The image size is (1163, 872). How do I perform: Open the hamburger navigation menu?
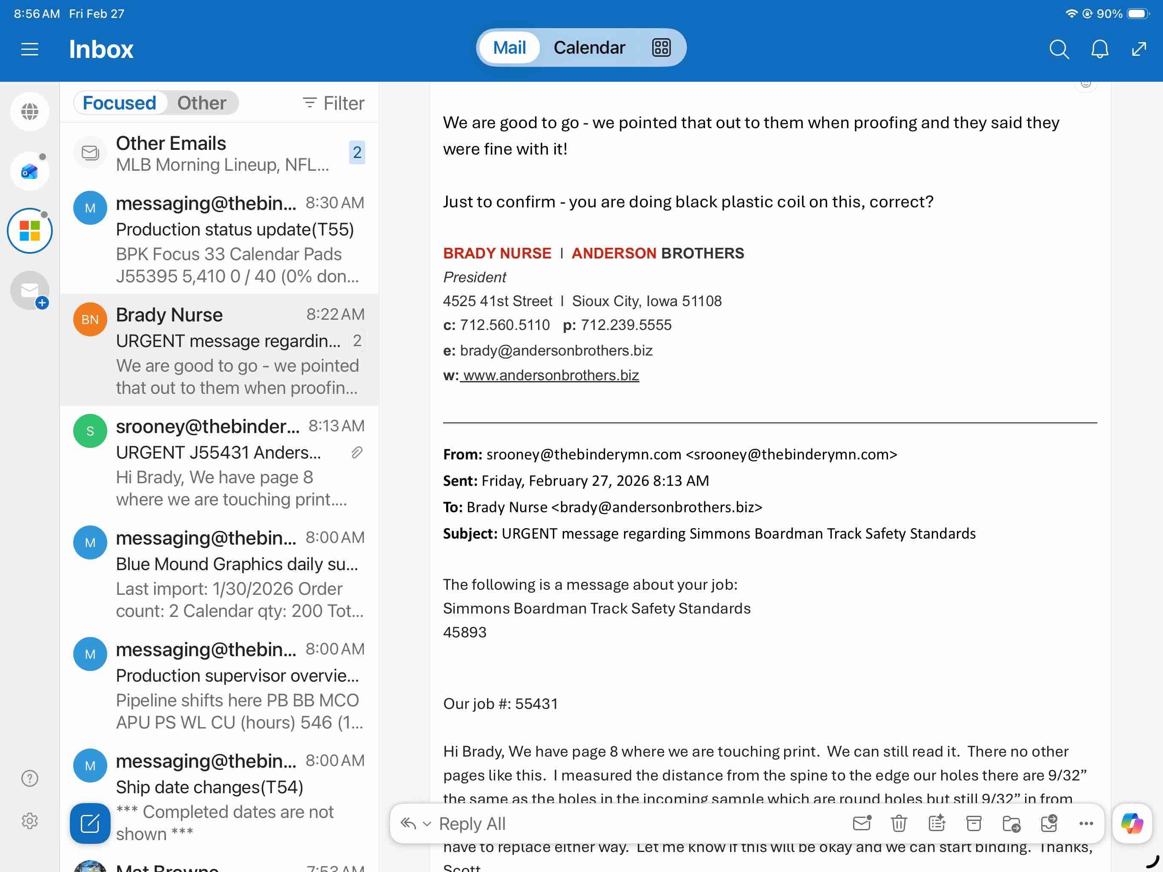(x=29, y=49)
